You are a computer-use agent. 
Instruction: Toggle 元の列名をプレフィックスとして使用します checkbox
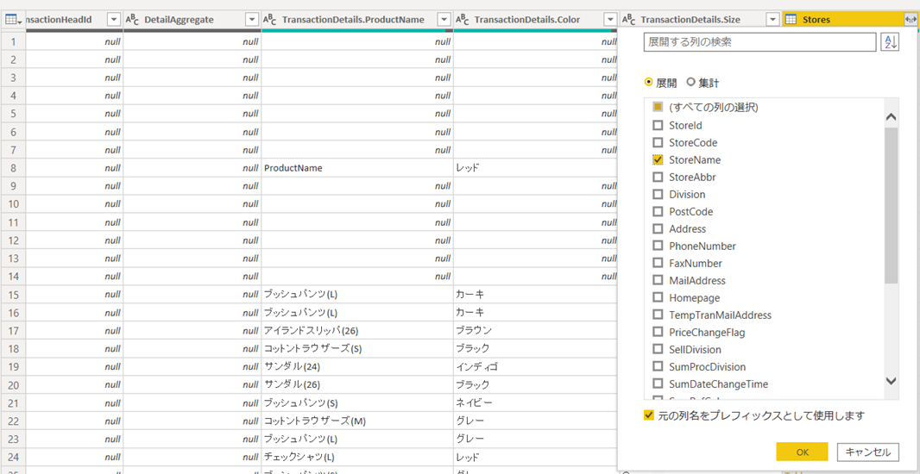(649, 415)
